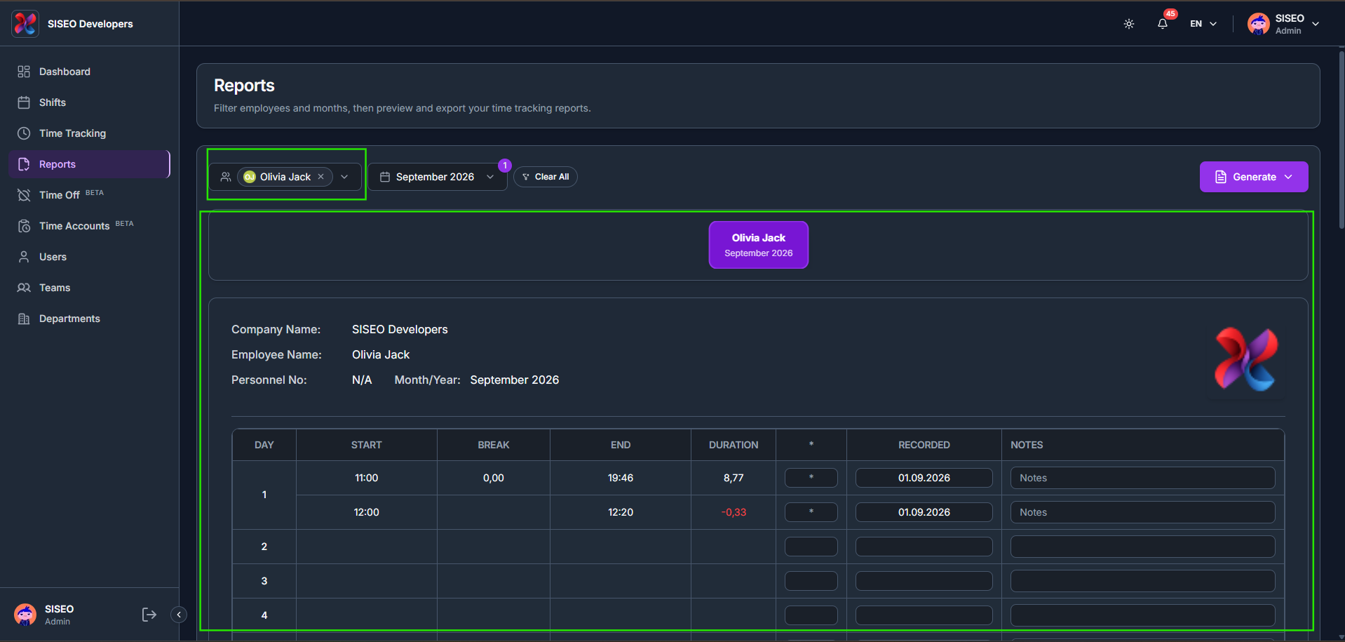Click the 0,00 break value

494,478
